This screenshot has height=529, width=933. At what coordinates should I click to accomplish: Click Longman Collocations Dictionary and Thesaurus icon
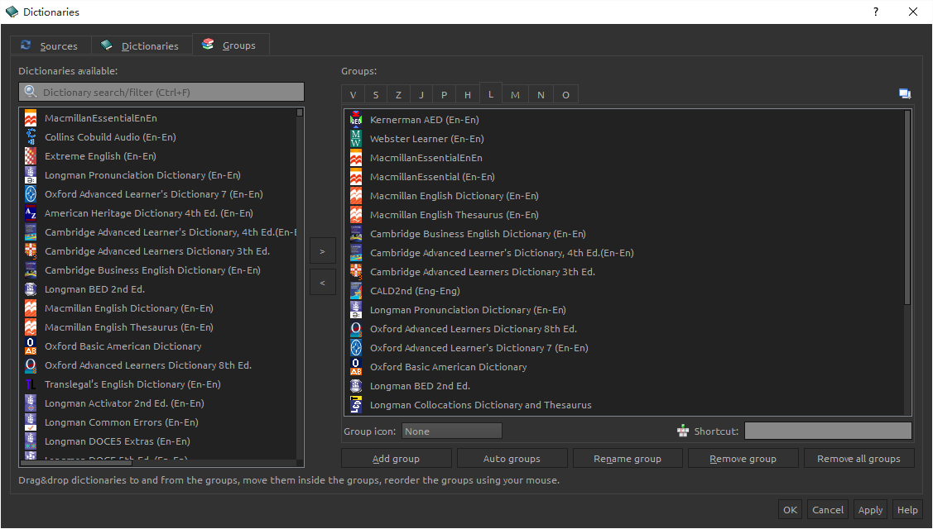(x=356, y=405)
